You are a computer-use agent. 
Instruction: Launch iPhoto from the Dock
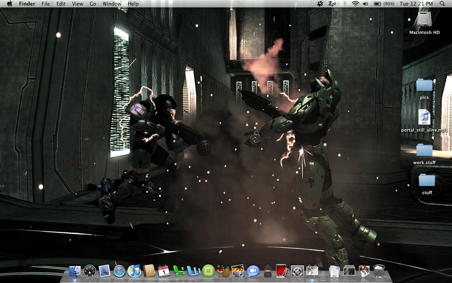coord(238,271)
